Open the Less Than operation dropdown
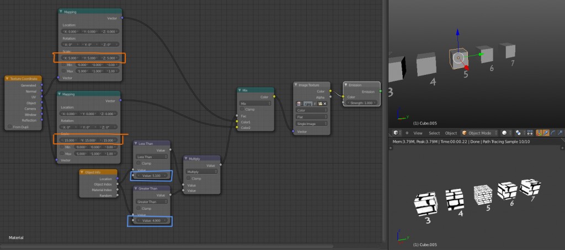565x250 pixels. (152, 156)
